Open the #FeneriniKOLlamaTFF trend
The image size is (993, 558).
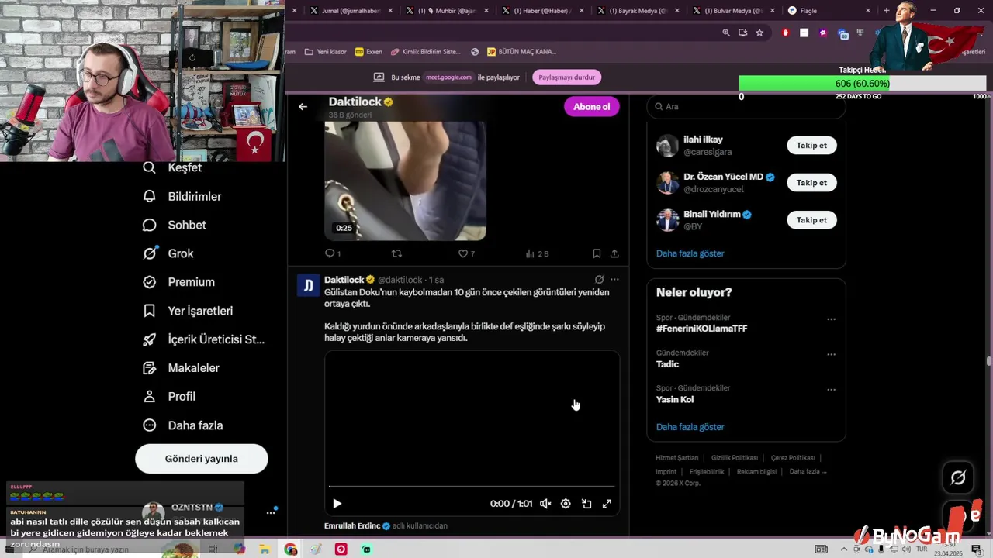pos(701,329)
